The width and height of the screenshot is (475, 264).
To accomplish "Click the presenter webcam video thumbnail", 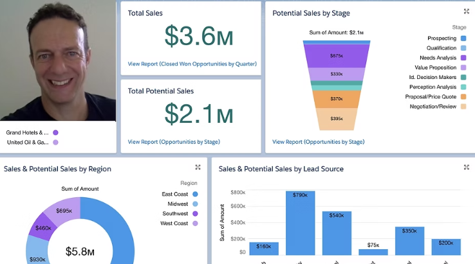I will pyautogui.click(x=58, y=60).
